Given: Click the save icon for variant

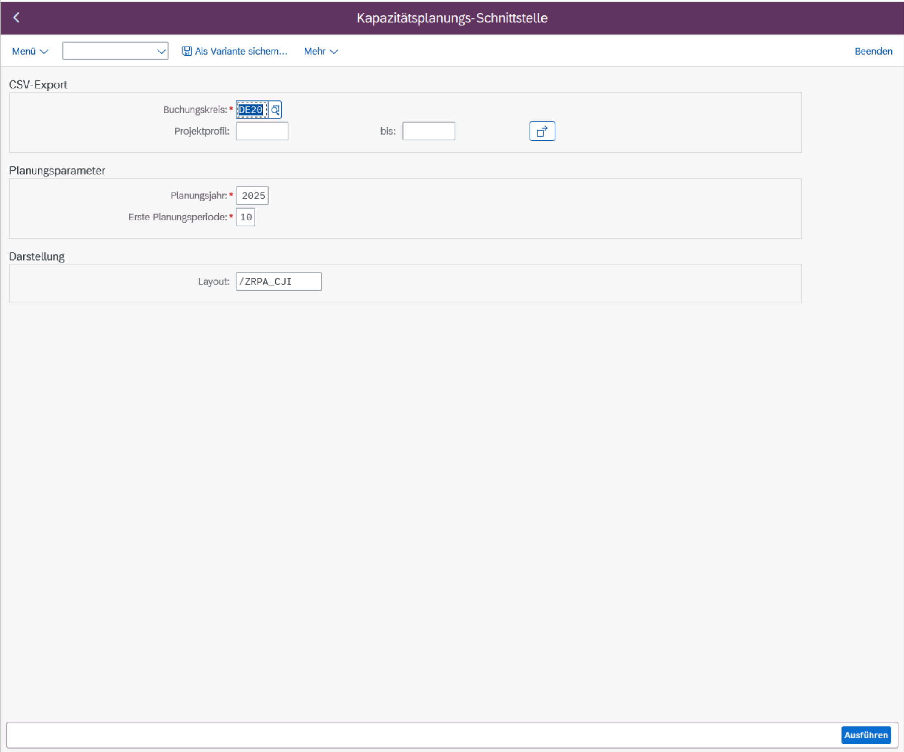Looking at the screenshot, I should point(186,51).
